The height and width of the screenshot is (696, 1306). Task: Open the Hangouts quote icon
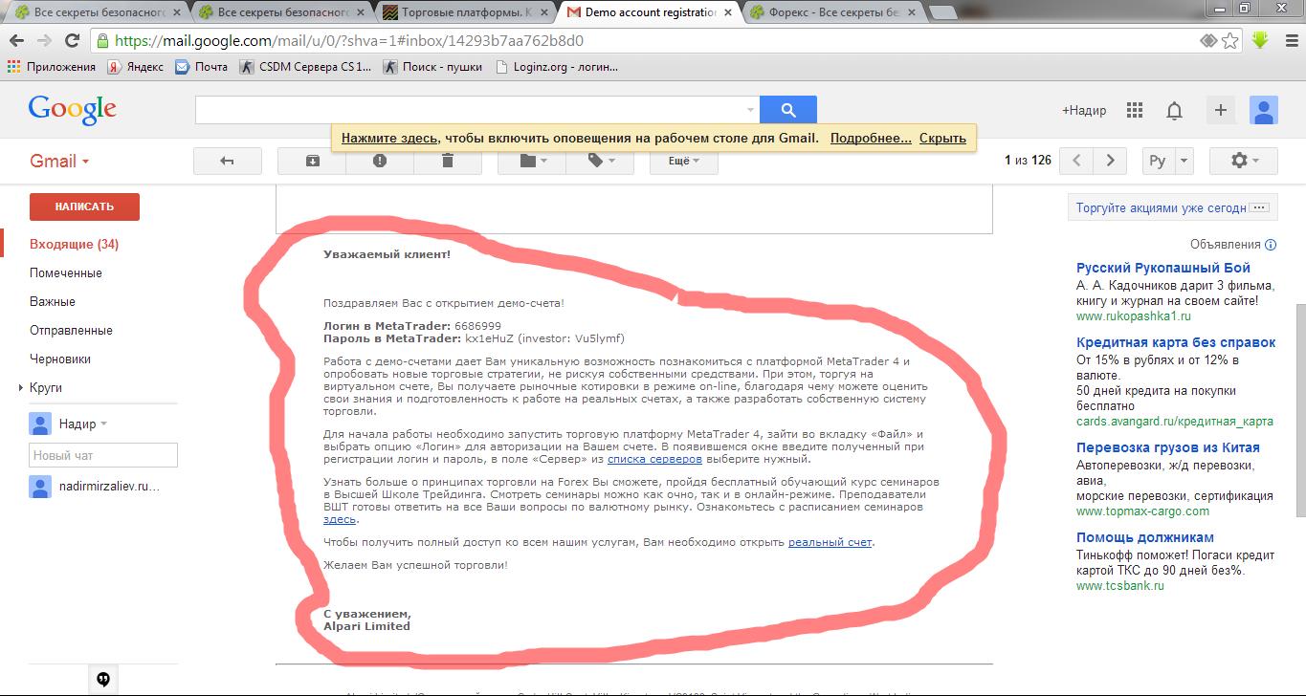pyautogui.click(x=103, y=679)
